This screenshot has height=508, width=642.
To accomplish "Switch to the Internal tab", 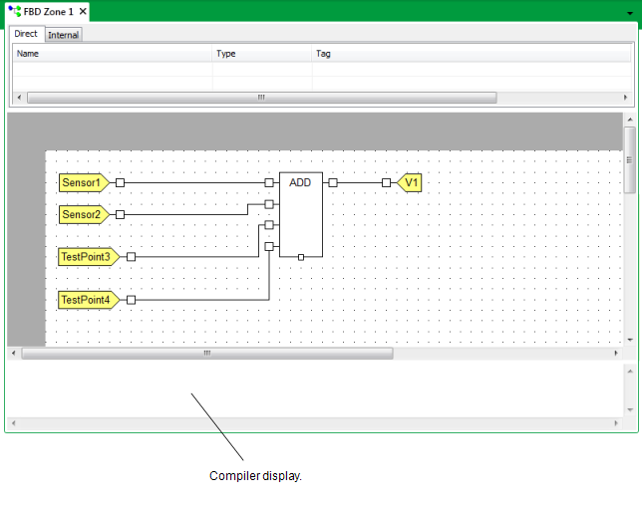I will 63,35.
